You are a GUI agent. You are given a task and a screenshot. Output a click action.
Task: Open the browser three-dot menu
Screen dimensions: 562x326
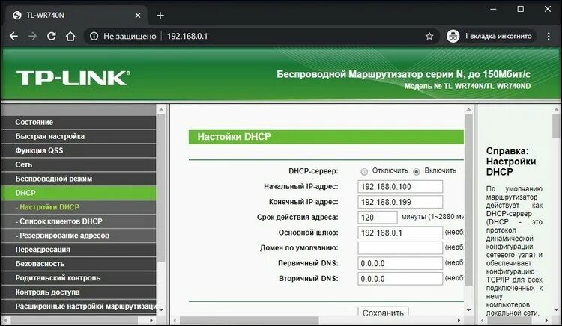[x=549, y=36]
